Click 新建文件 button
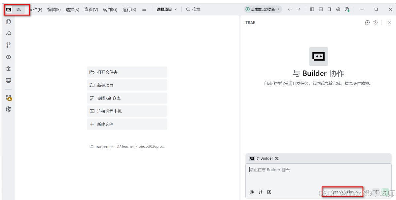Image resolution: width=396 pixels, height=200 pixels. click(127, 124)
